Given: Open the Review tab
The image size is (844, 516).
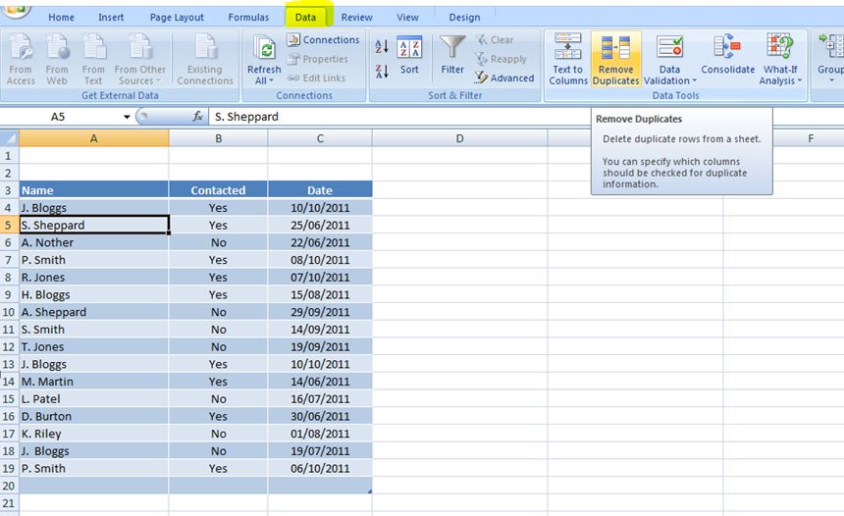Looking at the screenshot, I should point(356,18).
